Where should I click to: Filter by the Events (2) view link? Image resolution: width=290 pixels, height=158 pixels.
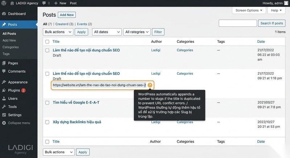pyautogui.click(x=84, y=24)
